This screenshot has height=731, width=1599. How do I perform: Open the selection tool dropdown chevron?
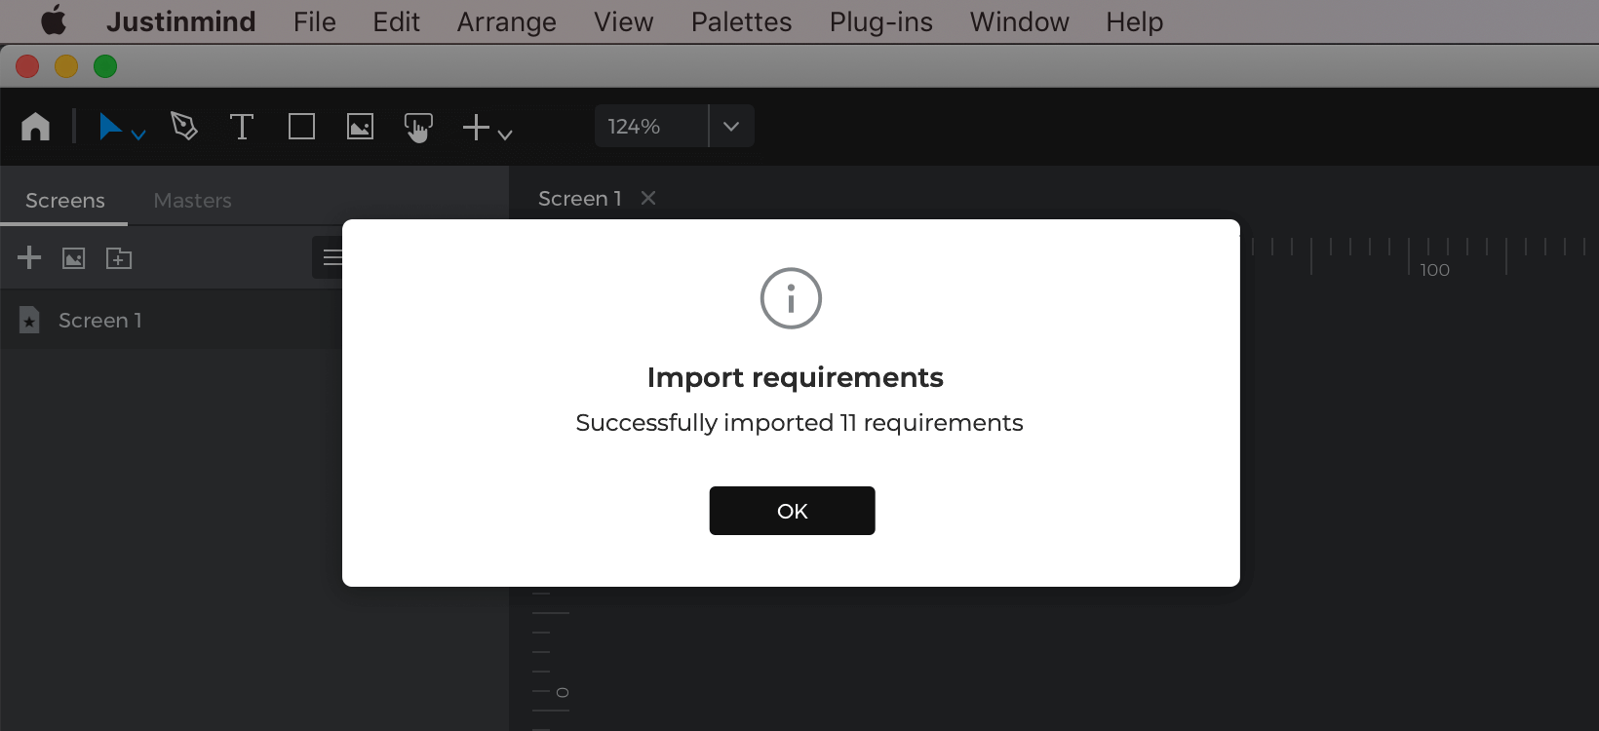(138, 135)
